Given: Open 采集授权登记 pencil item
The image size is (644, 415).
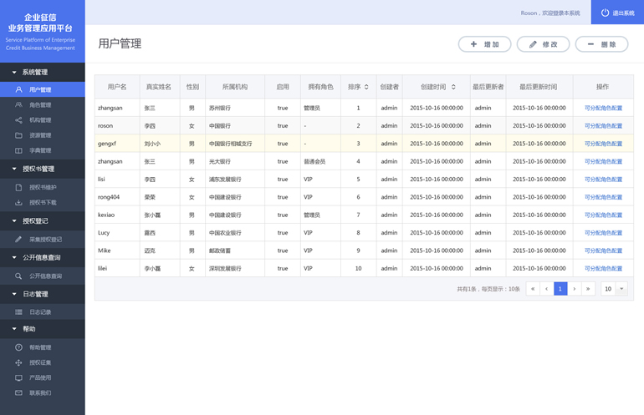Looking at the screenshot, I should [43, 240].
